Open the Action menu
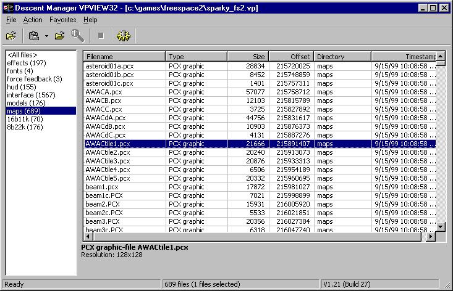Screen dimensions: 453x291 33,20
